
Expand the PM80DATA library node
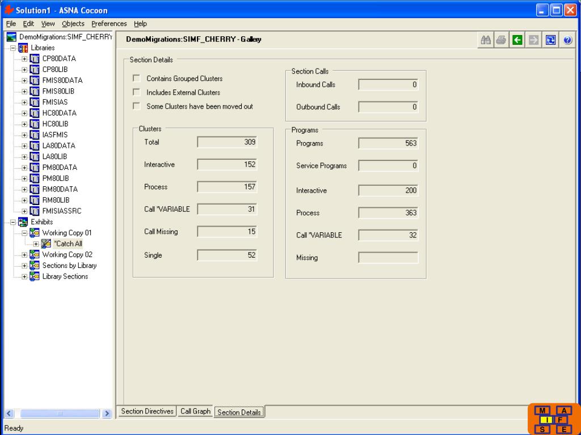coord(24,168)
